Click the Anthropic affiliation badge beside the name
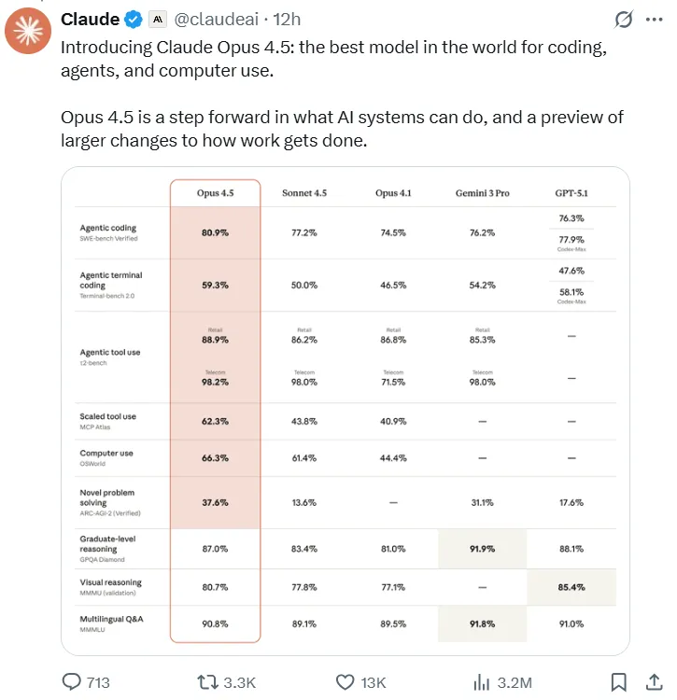This screenshot has width=677, height=700. tap(158, 20)
